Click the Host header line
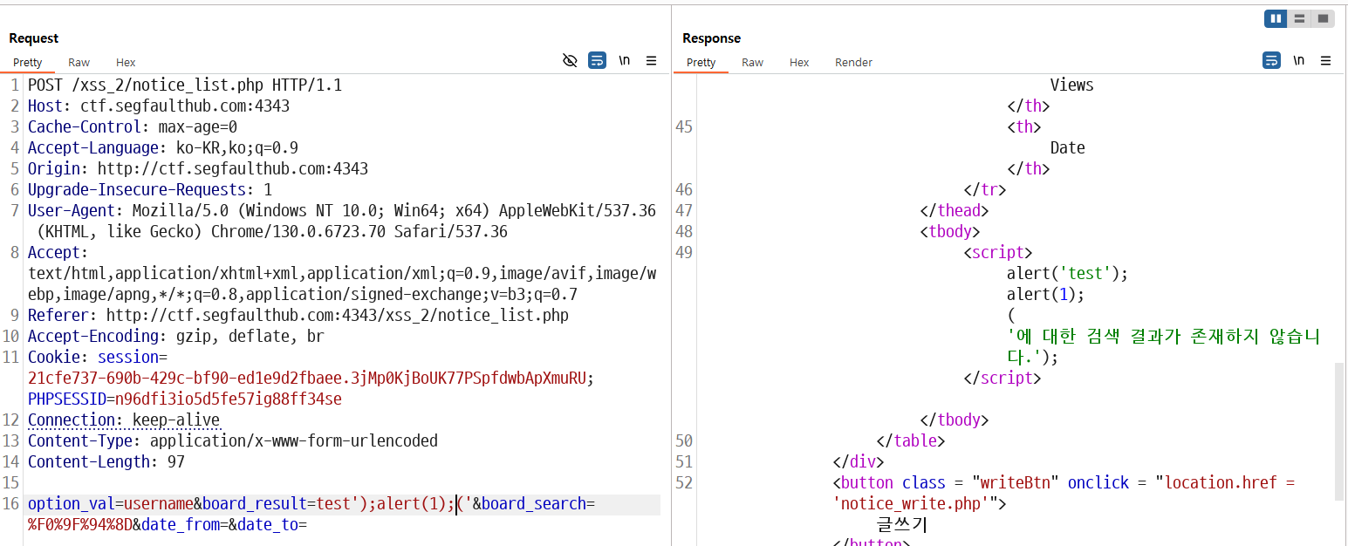The image size is (1348, 546). (159, 106)
